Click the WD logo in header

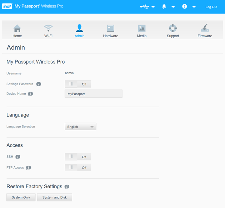pos(7,6)
